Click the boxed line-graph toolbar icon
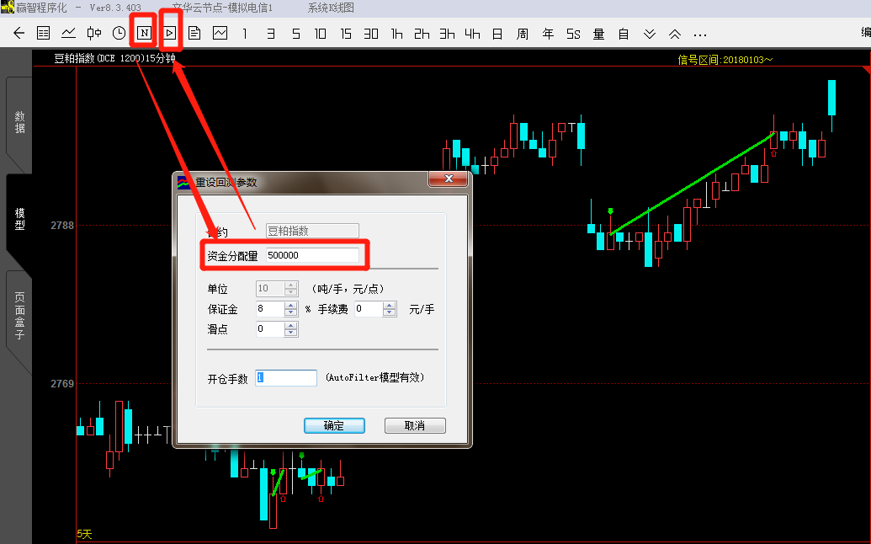The width and height of the screenshot is (871, 544). tap(220, 34)
